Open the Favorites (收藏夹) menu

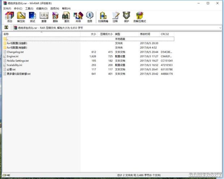click(x=42, y=8)
